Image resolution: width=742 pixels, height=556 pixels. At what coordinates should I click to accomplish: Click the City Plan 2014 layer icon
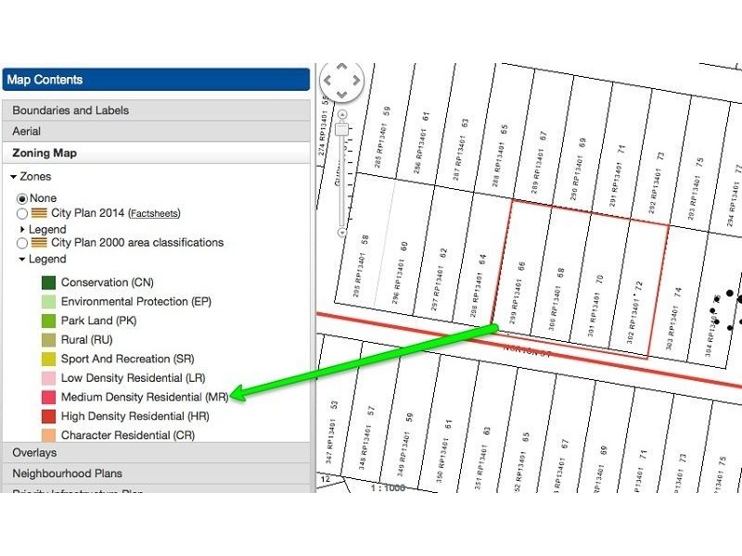click(x=40, y=213)
